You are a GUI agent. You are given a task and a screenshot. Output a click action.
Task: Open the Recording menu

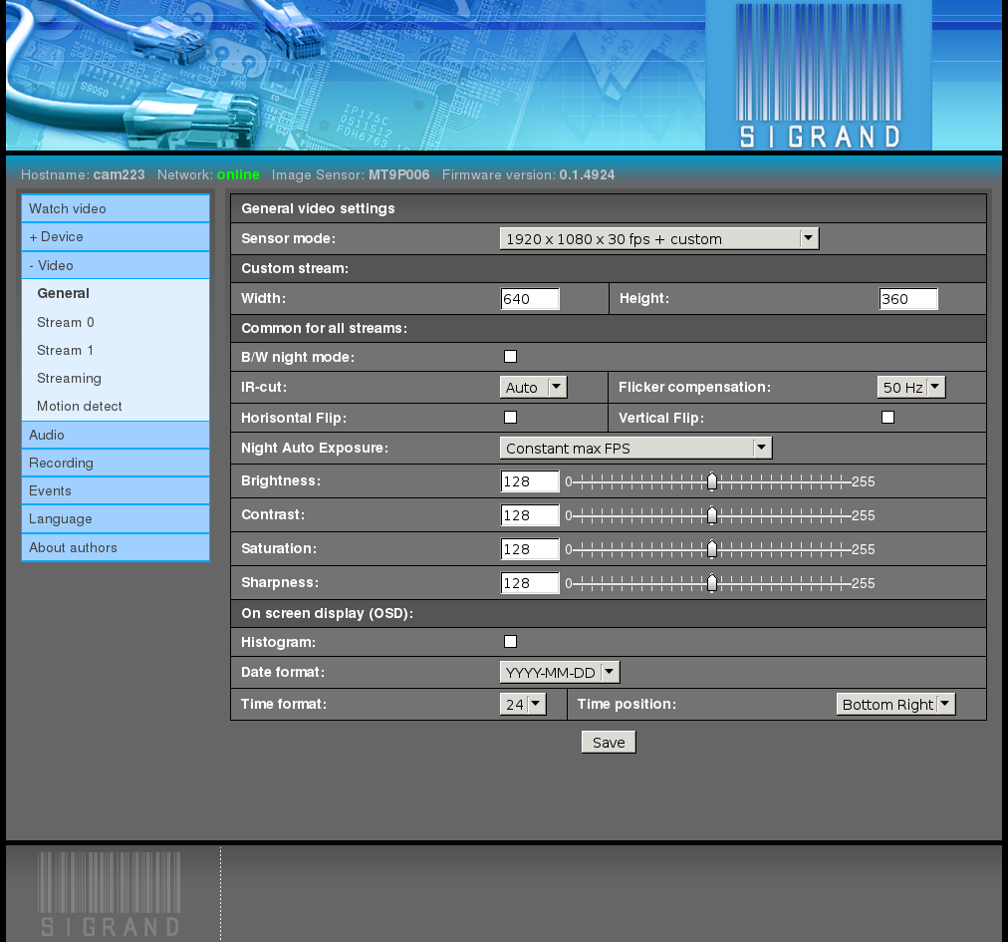(116, 464)
